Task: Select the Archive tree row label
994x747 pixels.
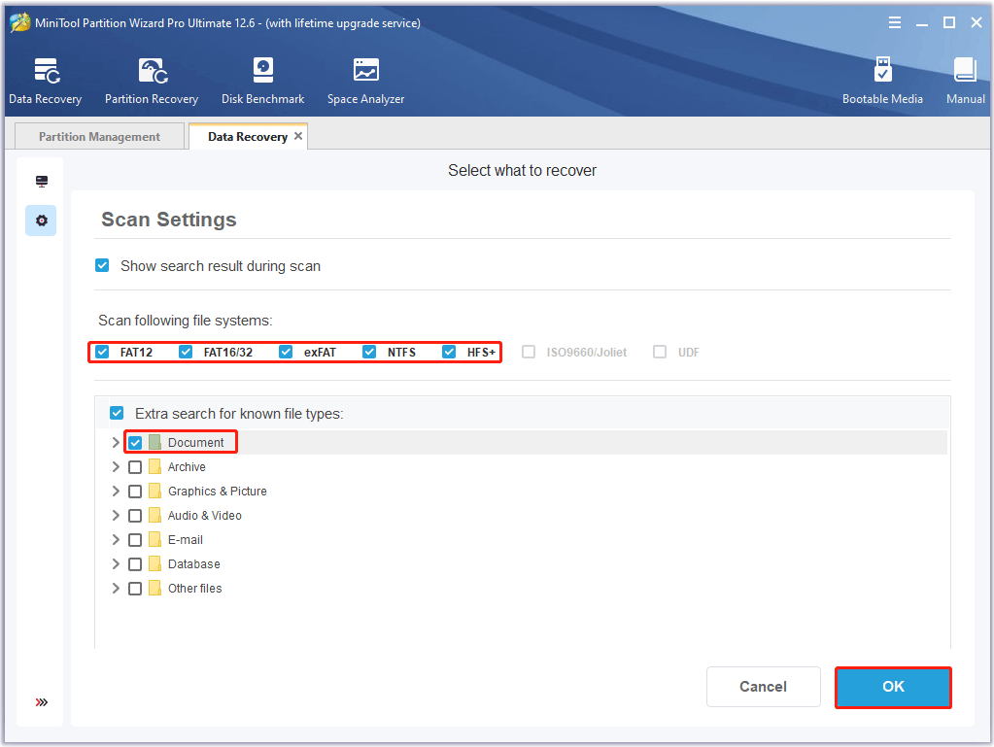Action: (x=187, y=467)
